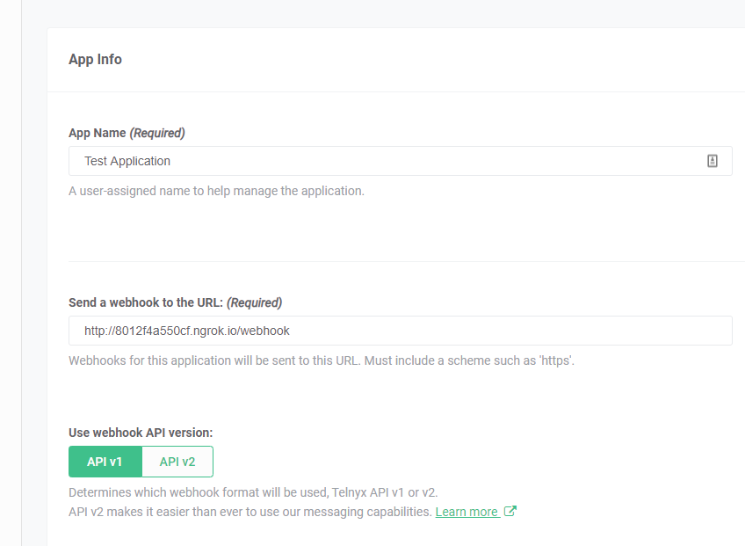This screenshot has width=745, height=546.
Task: Click the external-link glyph following the Learn more text
Action: pos(510,511)
